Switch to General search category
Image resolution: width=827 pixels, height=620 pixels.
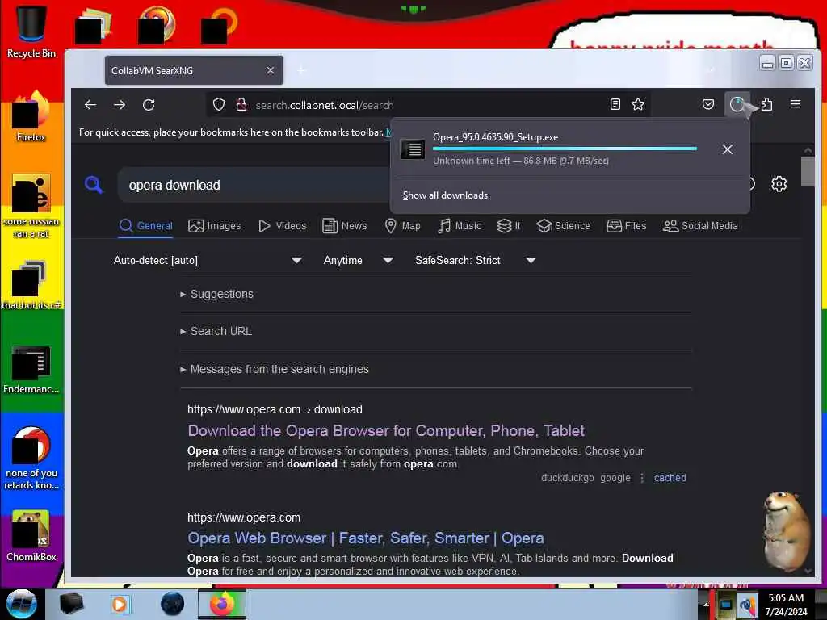(146, 226)
